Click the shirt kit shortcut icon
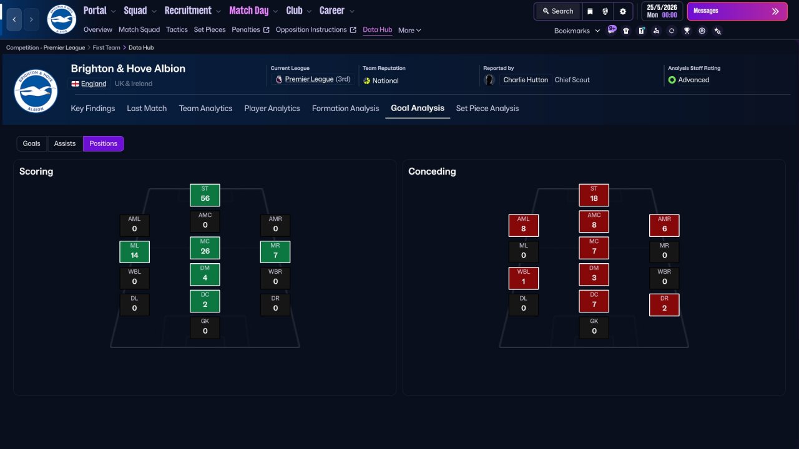This screenshot has height=449, width=799. 627,31
